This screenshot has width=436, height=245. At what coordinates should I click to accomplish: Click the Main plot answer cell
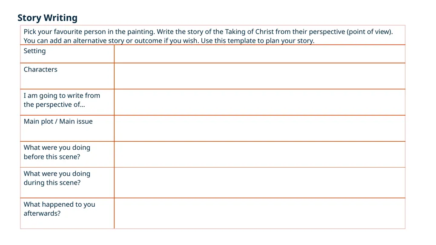point(260,128)
